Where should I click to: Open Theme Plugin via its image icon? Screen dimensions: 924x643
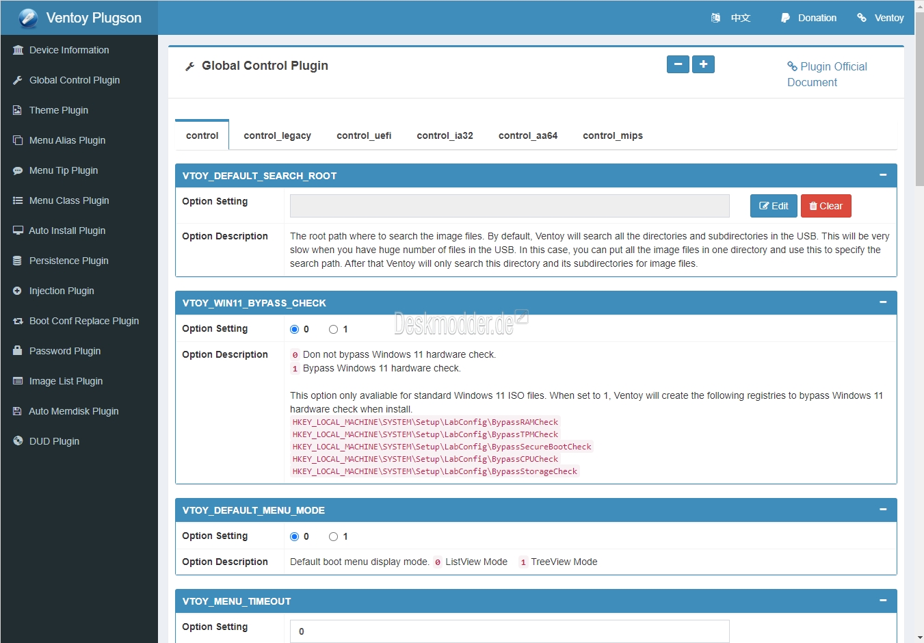(x=18, y=110)
